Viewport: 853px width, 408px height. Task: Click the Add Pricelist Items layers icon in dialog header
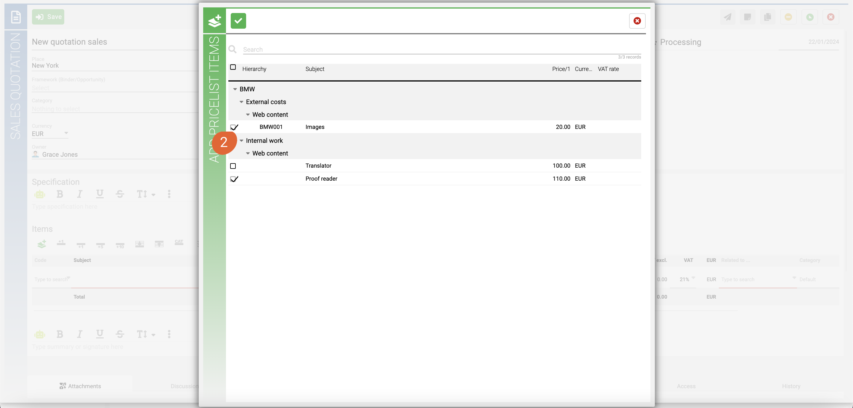tap(214, 21)
